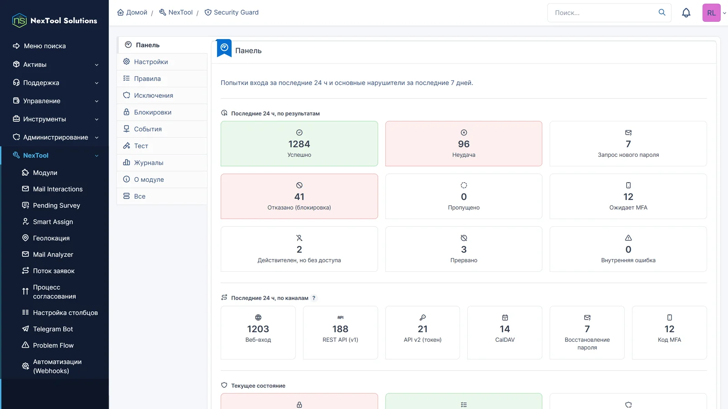Open the 188 REST API (v1) card
This screenshot has width=728, height=409.
[x=340, y=333]
